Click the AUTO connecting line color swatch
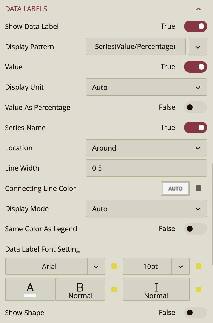This screenshot has height=323, width=213. [x=175, y=189]
